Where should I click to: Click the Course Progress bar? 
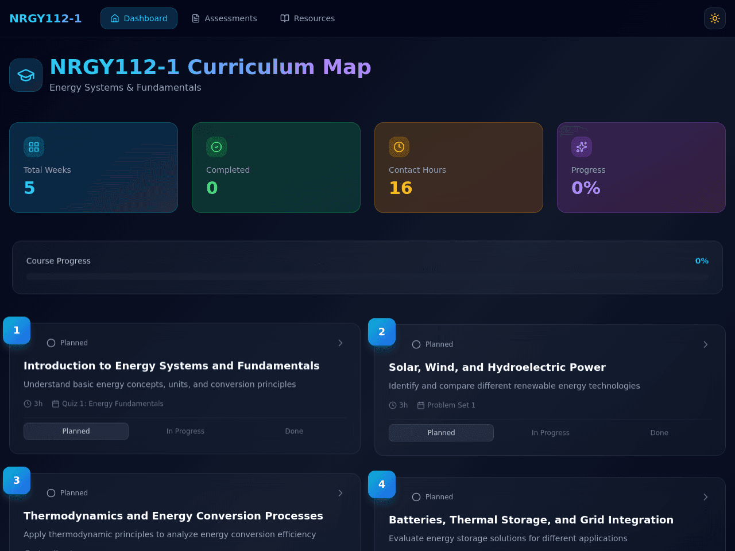367,277
